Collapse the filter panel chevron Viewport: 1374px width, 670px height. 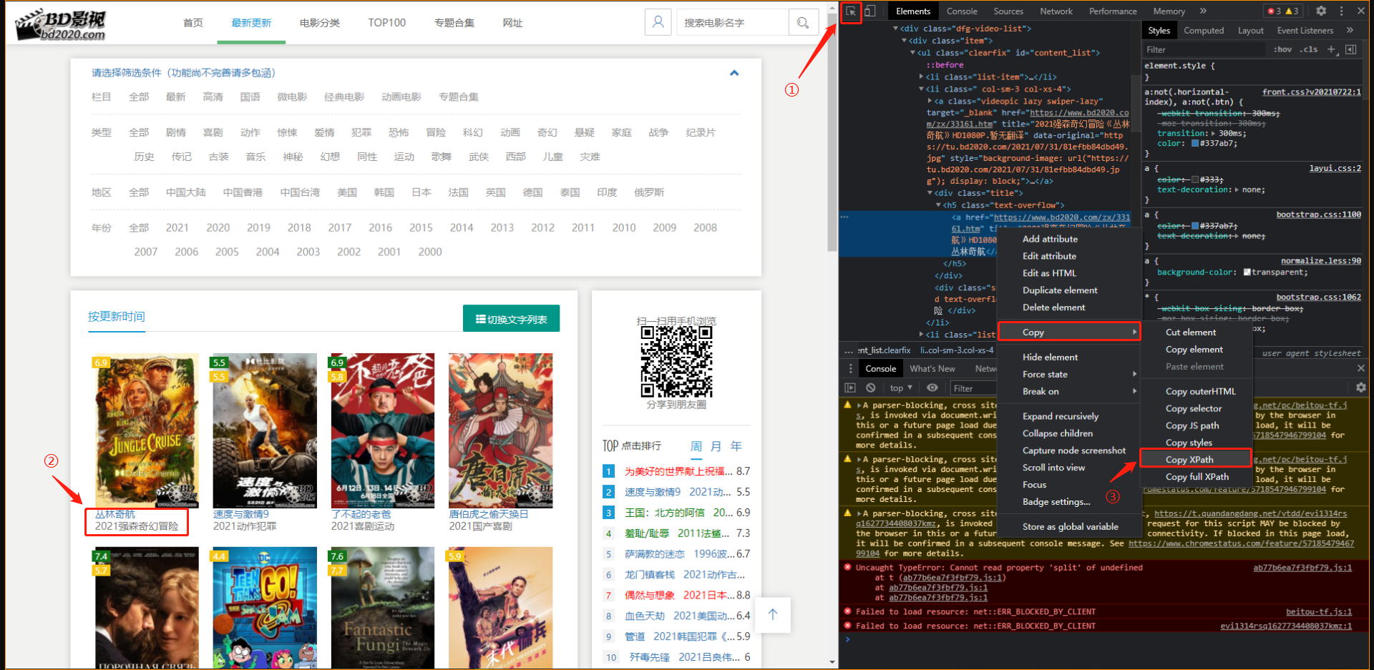pyautogui.click(x=734, y=73)
